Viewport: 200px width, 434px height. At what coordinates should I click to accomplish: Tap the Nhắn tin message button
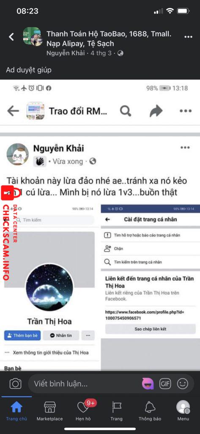(61, 335)
